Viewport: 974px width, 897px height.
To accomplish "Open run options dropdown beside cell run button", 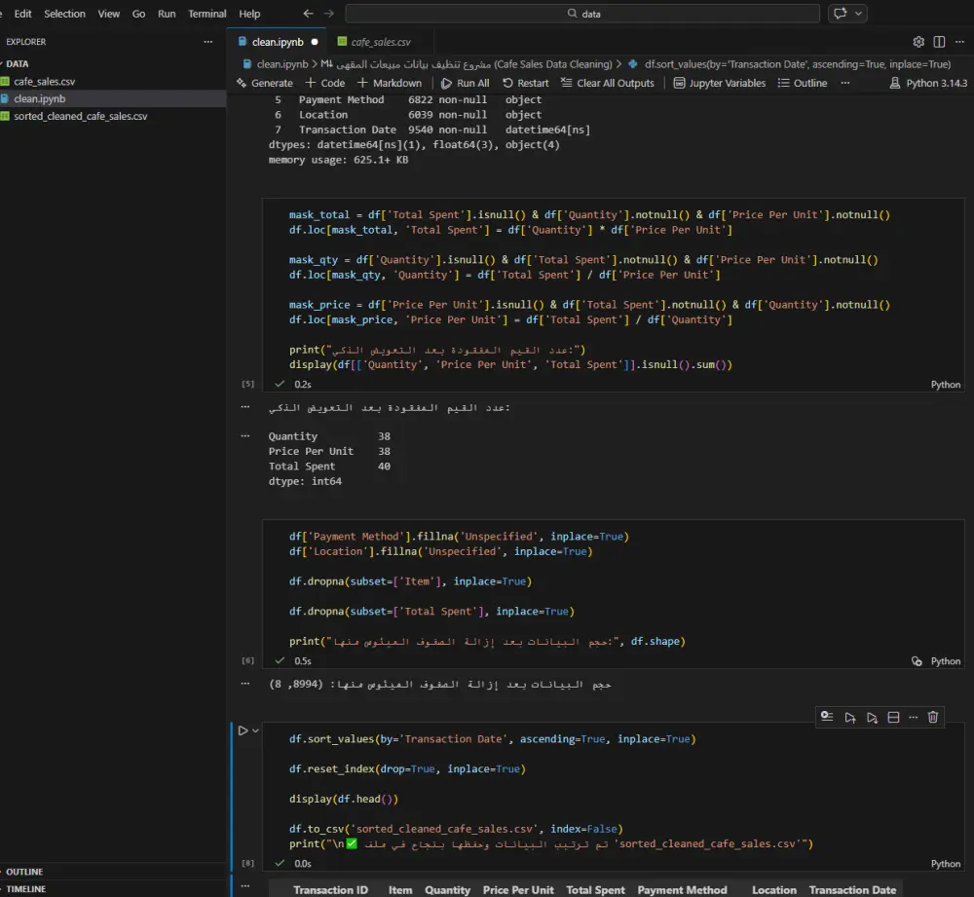I will [255, 730].
